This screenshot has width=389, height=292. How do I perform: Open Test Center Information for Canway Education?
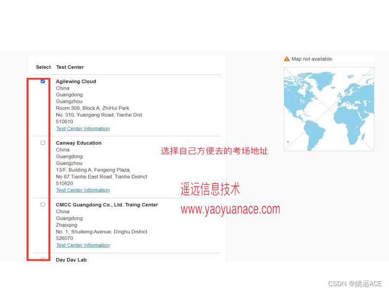(x=83, y=190)
